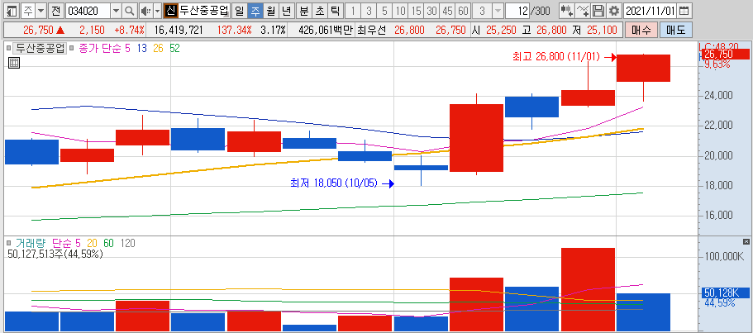
Task: Click the 매도 sell button
Action: point(675,30)
